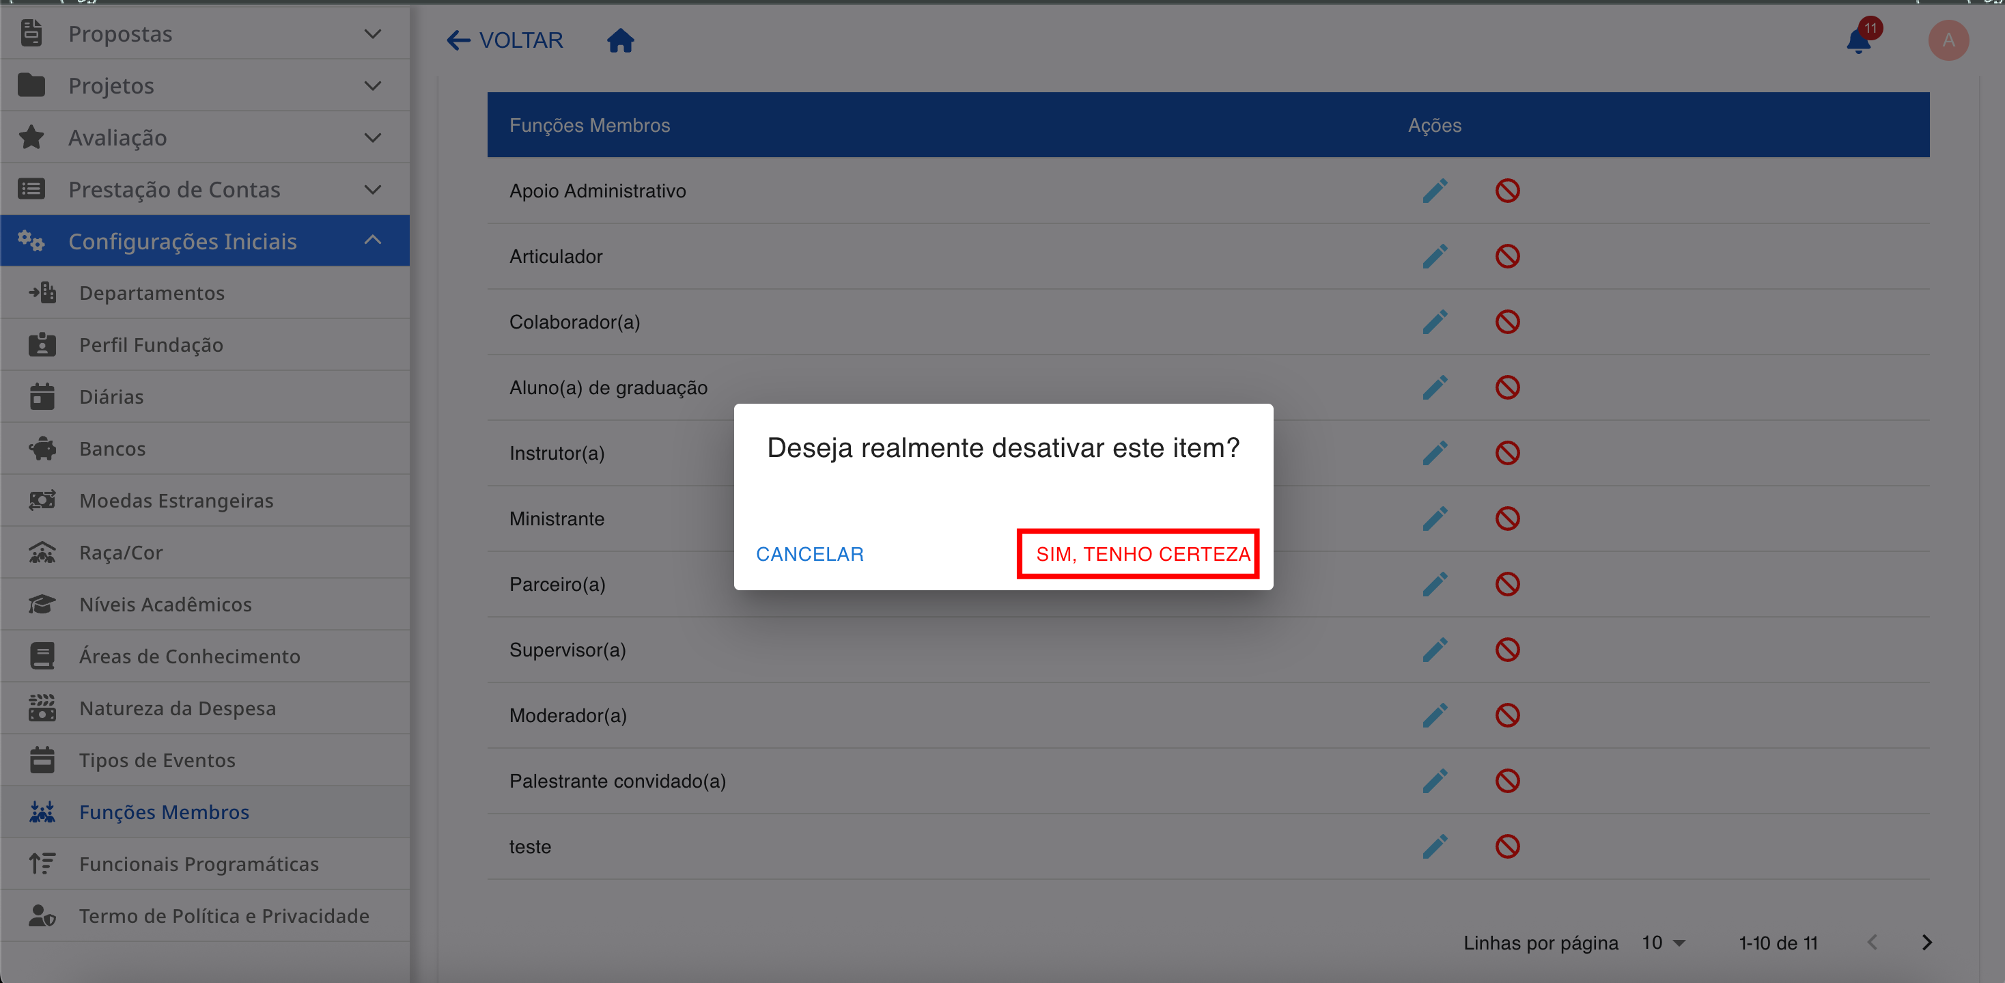The image size is (2005, 983).
Task: Open Departamentos in the sidebar
Action: [152, 294]
